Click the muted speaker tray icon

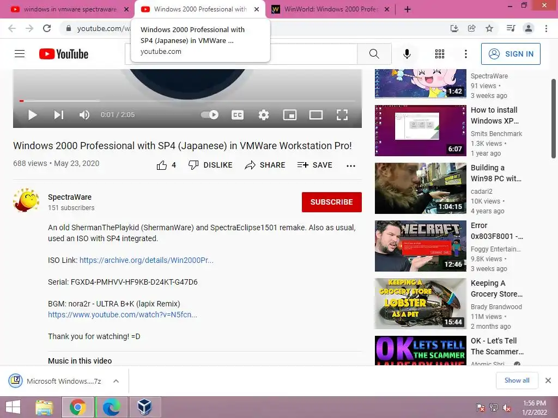(506, 408)
